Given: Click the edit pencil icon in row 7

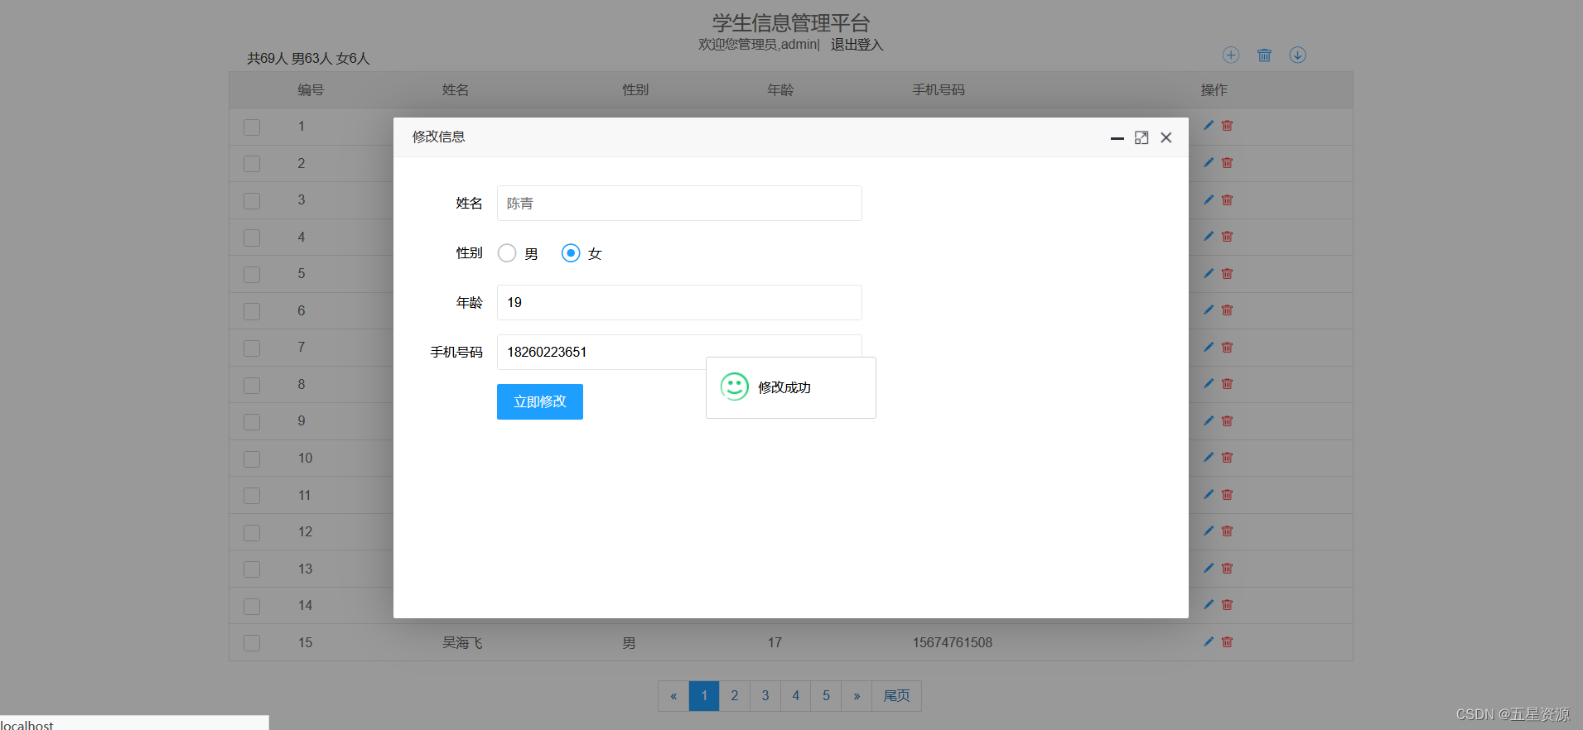Looking at the screenshot, I should [1209, 347].
